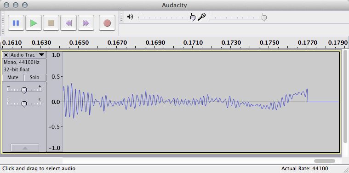
Task: Click the 'Actual Rate: 44100' status text
Action: pos(304,168)
